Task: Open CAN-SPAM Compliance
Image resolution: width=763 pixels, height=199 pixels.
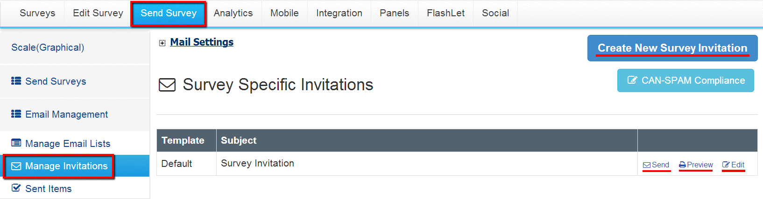Action: click(x=685, y=80)
